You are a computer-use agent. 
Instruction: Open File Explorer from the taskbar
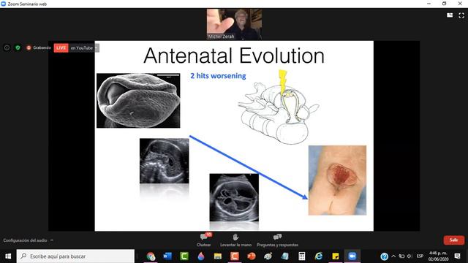click(218, 256)
